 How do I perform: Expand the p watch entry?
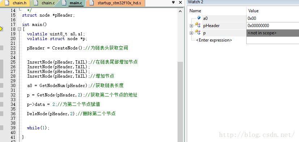(191, 33)
